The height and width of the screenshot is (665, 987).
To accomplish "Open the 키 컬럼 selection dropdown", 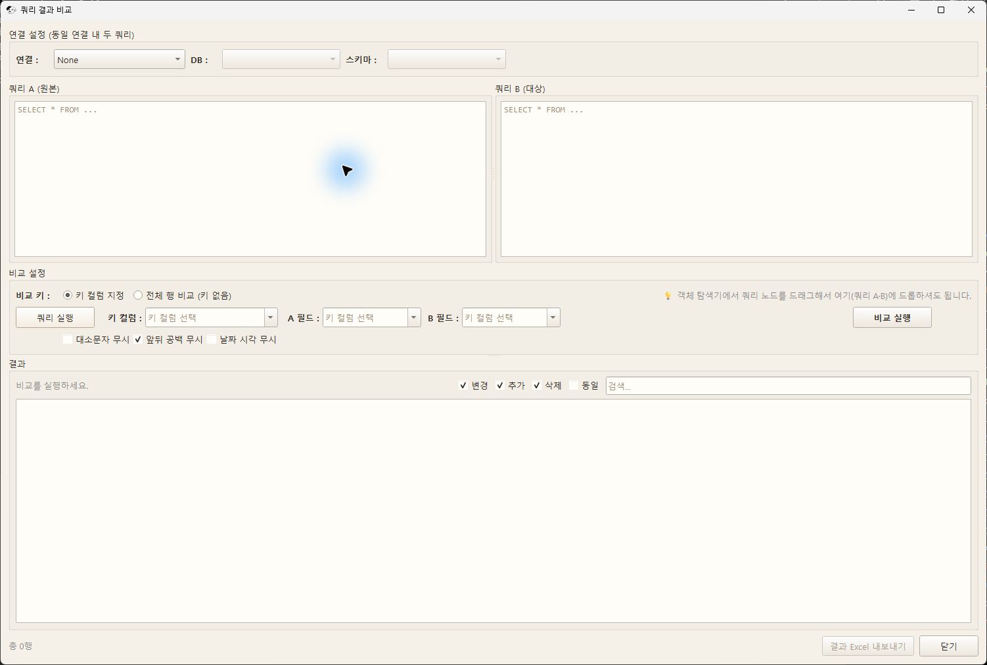I will coord(211,317).
